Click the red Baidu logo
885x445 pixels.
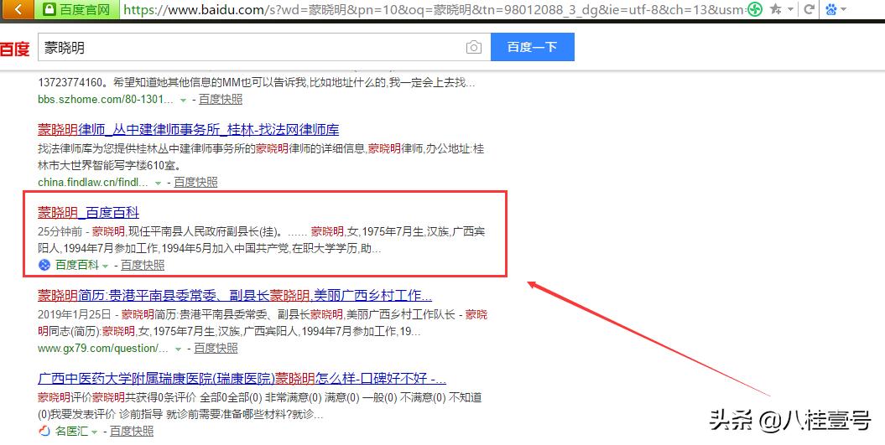(14, 49)
